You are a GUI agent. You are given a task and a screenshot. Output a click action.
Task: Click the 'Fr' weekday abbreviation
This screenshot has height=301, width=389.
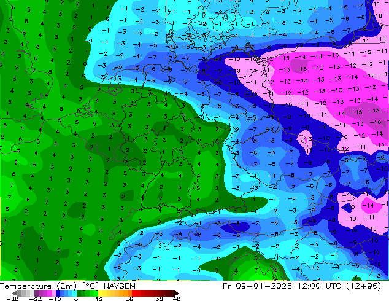pos(226,286)
